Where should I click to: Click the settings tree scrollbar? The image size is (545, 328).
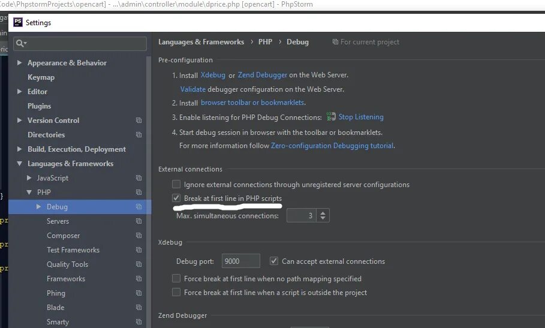pyautogui.click(x=149, y=191)
